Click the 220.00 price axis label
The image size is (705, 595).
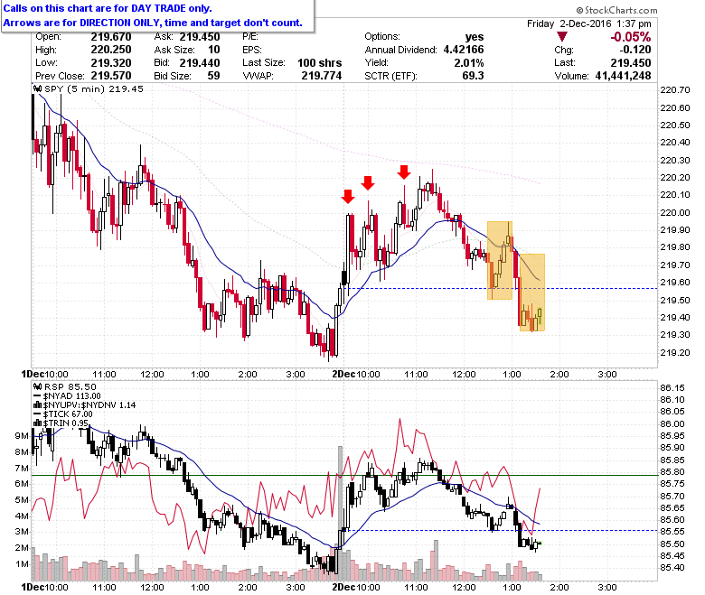pos(675,212)
